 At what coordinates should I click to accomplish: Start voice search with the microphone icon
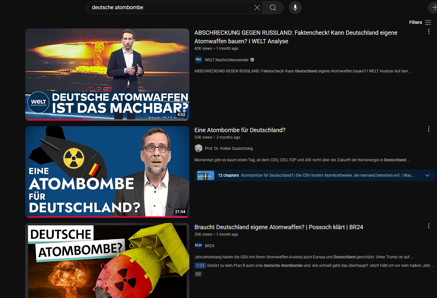click(295, 8)
